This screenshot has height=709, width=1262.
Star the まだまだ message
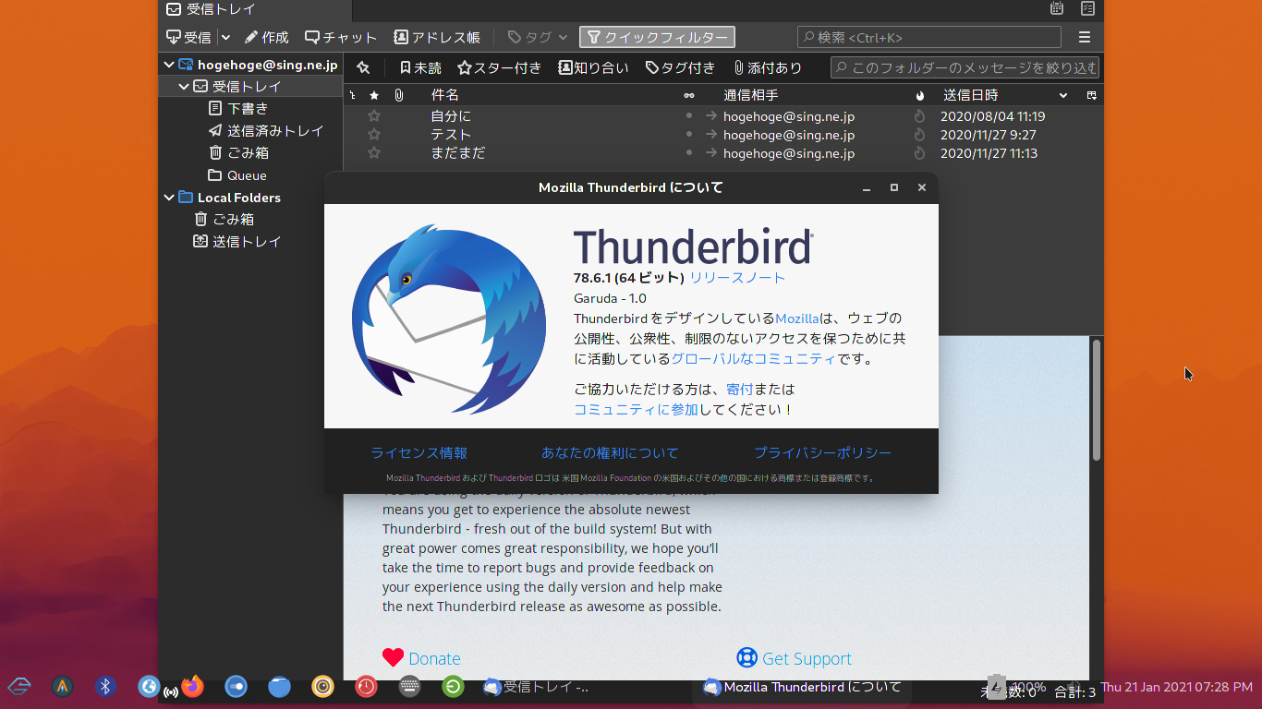click(x=373, y=153)
